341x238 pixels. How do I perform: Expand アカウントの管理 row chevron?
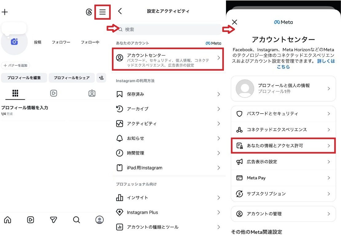point(329,214)
